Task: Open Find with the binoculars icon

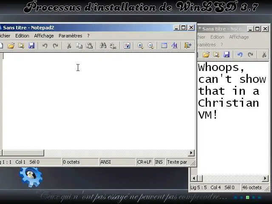Action: pyautogui.click(x=103, y=45)
